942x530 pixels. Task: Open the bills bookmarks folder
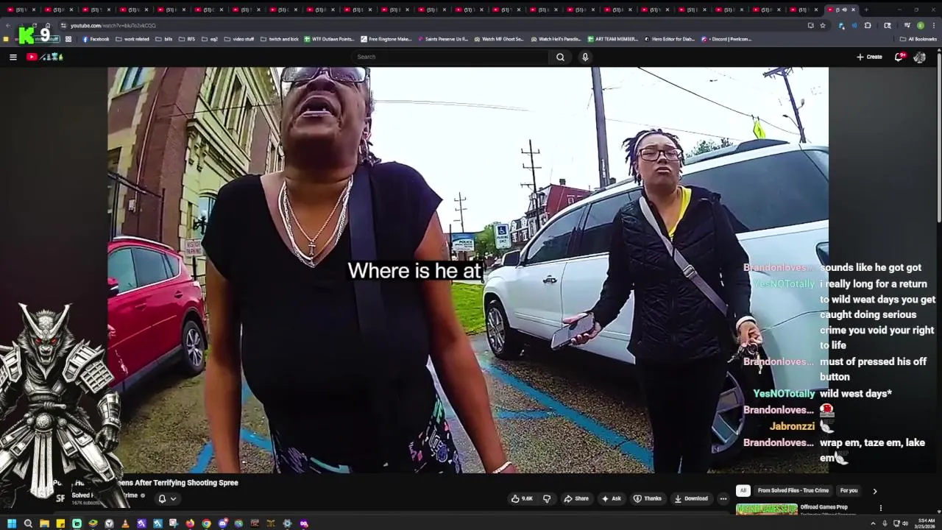pyautogui.click(x=163, y=39)
